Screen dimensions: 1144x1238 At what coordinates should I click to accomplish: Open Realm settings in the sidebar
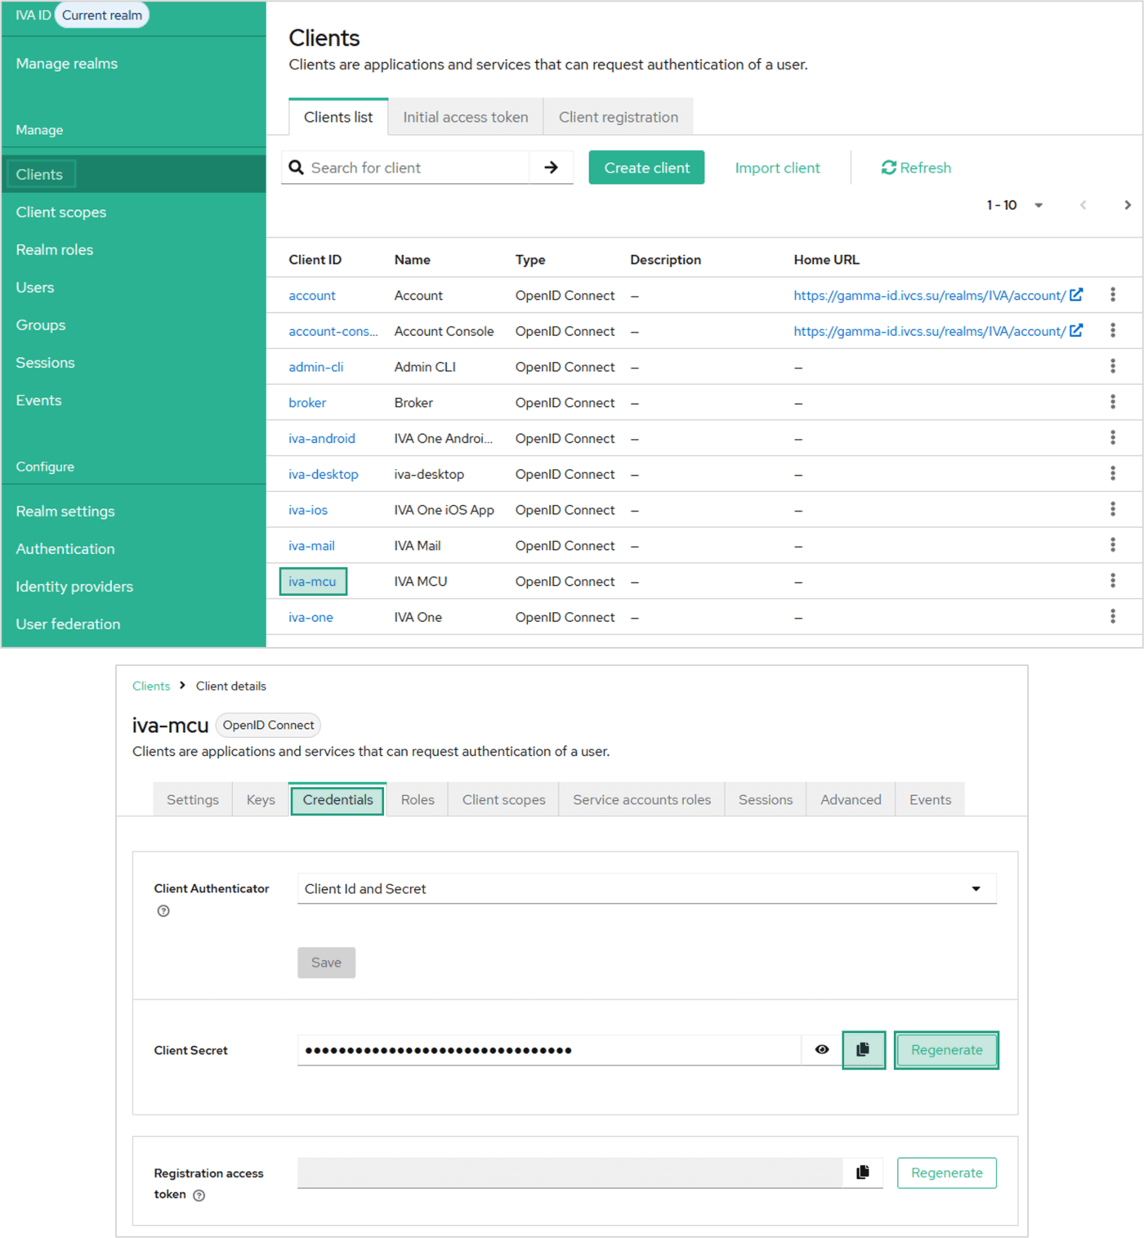[x=65, y=512]
